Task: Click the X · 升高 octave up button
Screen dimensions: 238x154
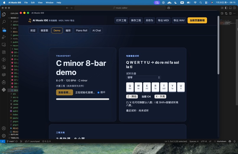Action: [x=160, y=97]
